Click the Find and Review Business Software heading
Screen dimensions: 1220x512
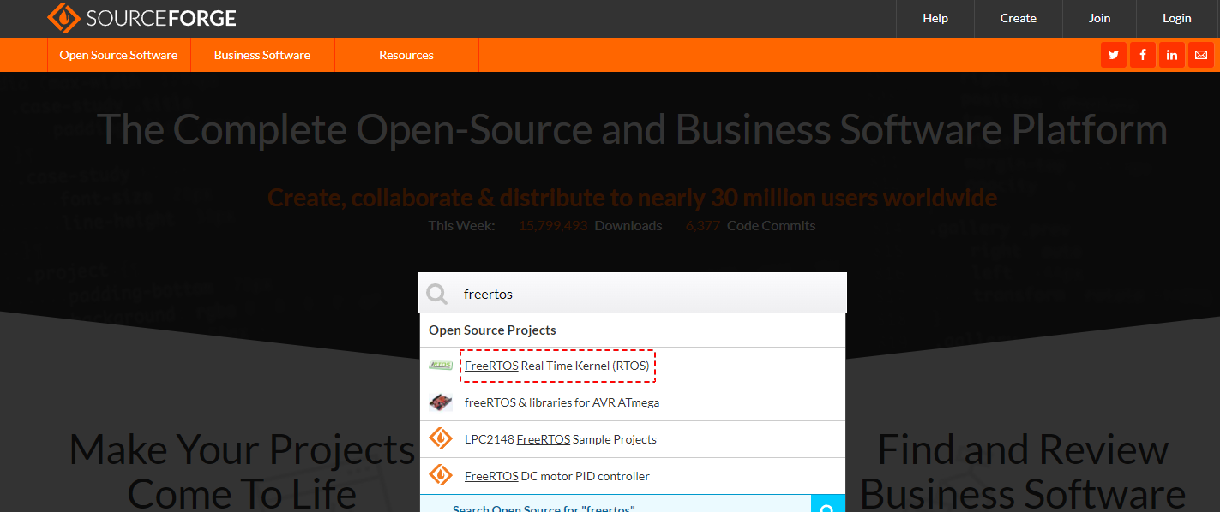point(1023,470)
